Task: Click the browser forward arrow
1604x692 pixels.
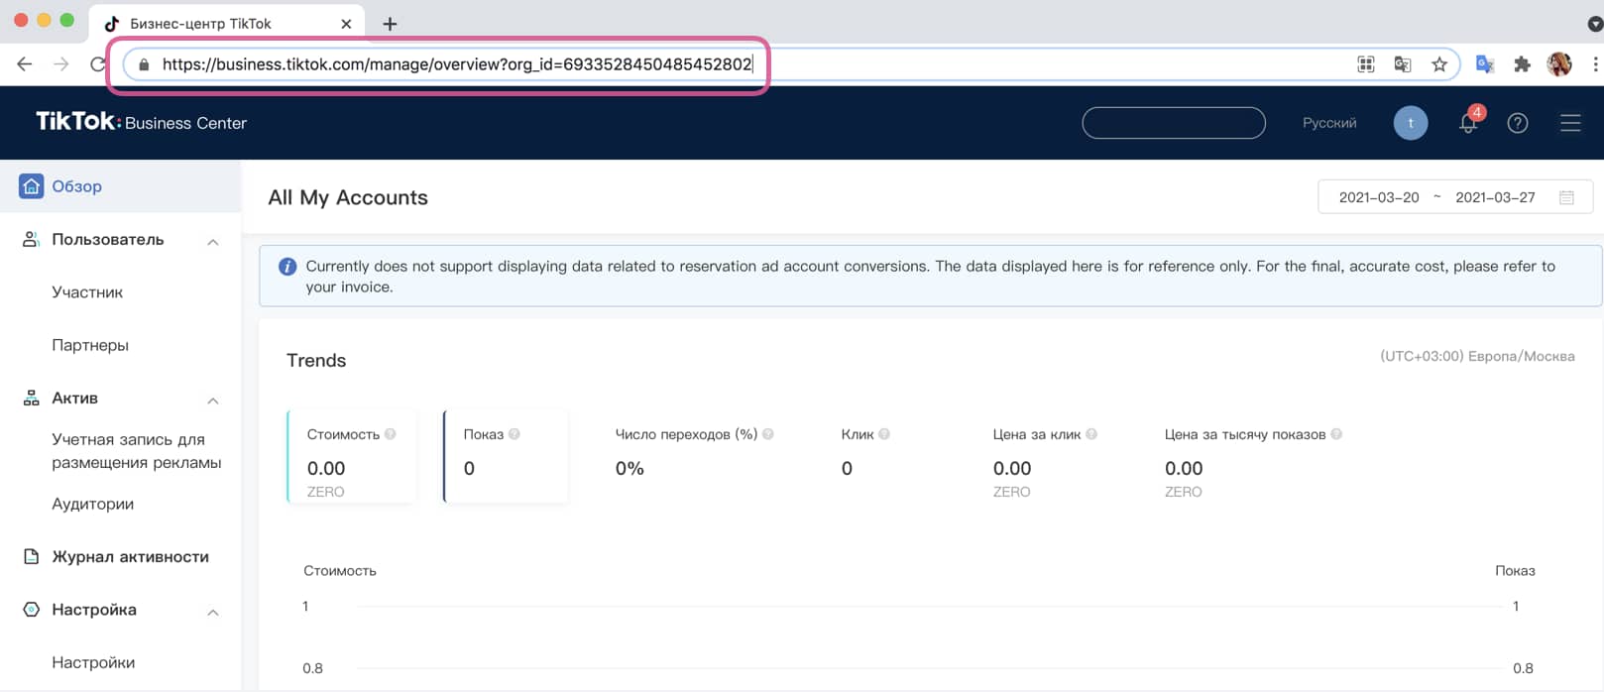Action: (61, 64)
